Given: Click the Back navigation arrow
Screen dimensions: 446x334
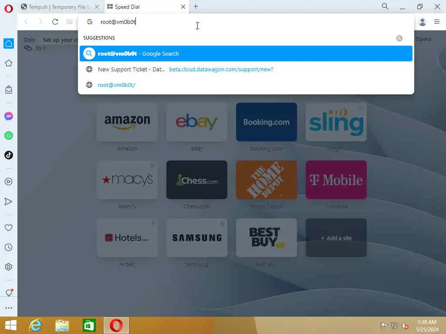Looking at the screenshot, I should pos(26,22).
